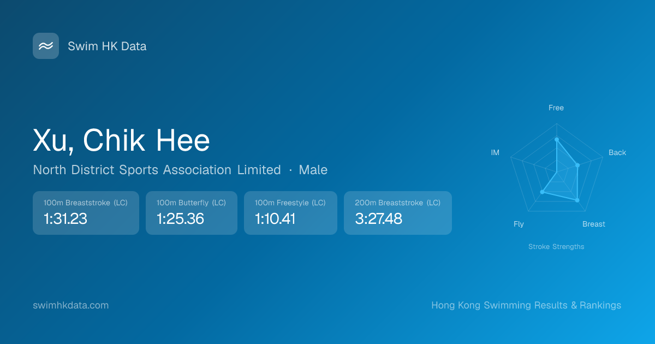This screenshot has height=344, width=655.
Task: Open the swimhkdata.com link
Action: pos(71,305)
